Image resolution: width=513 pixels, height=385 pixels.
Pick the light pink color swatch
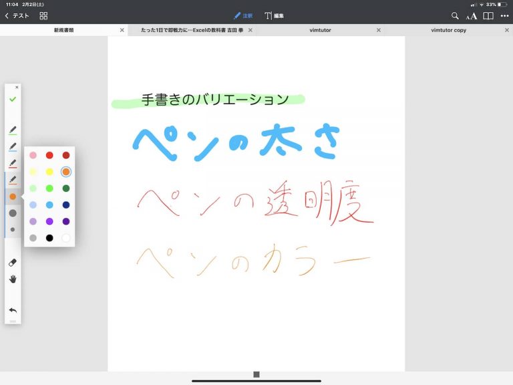click(x=33, y=155)
